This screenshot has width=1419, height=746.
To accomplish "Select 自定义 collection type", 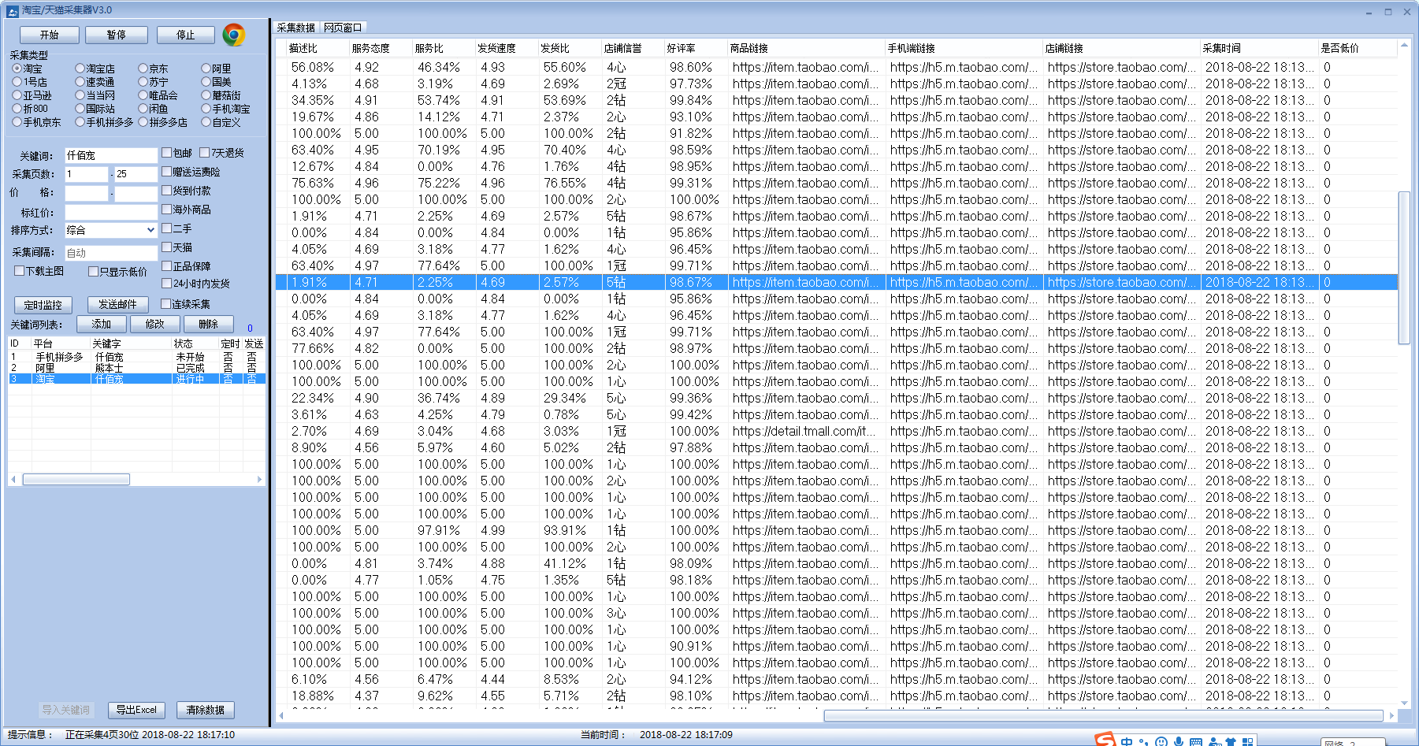I will 221,122.
